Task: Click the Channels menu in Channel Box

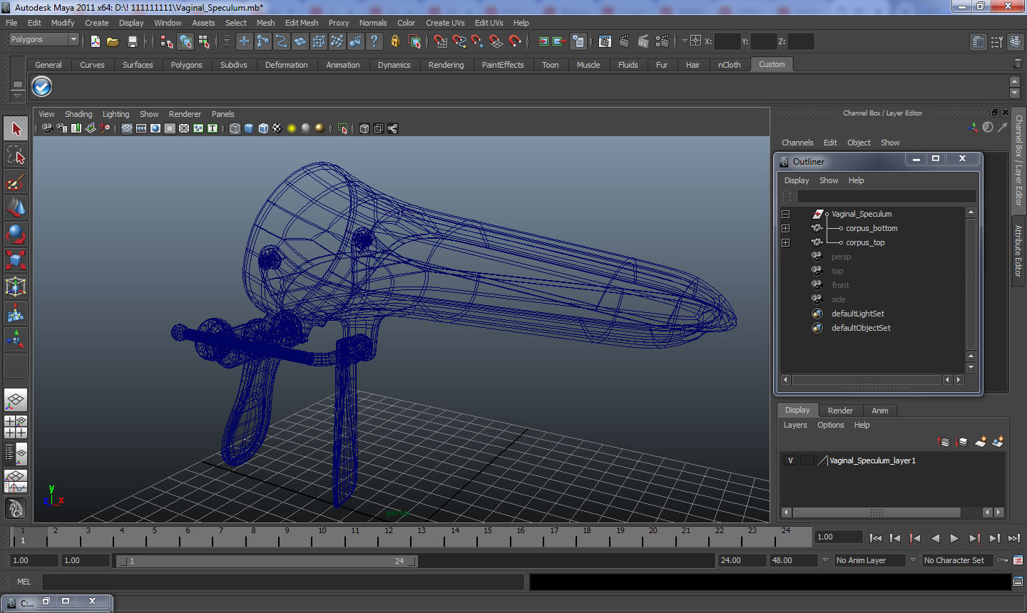Action: point(797,143)
